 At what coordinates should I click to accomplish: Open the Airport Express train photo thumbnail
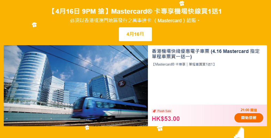pyautogui.click(x=76, y=86)
